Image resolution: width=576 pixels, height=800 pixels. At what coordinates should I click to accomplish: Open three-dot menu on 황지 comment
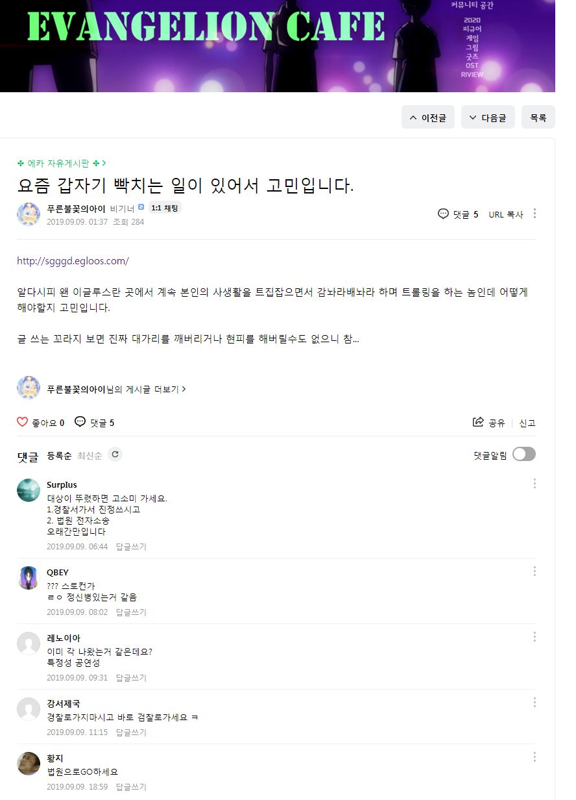[x=534, y=756]
